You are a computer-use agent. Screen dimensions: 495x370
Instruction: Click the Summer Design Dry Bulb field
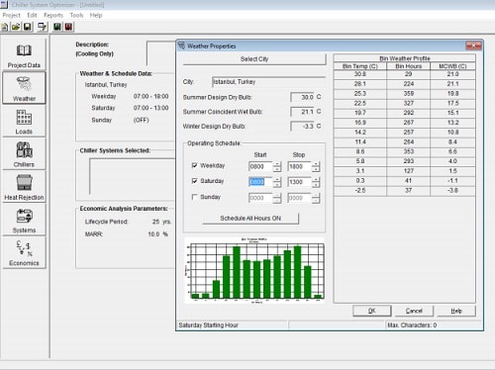pyautogui.click(x=302, y=97)
